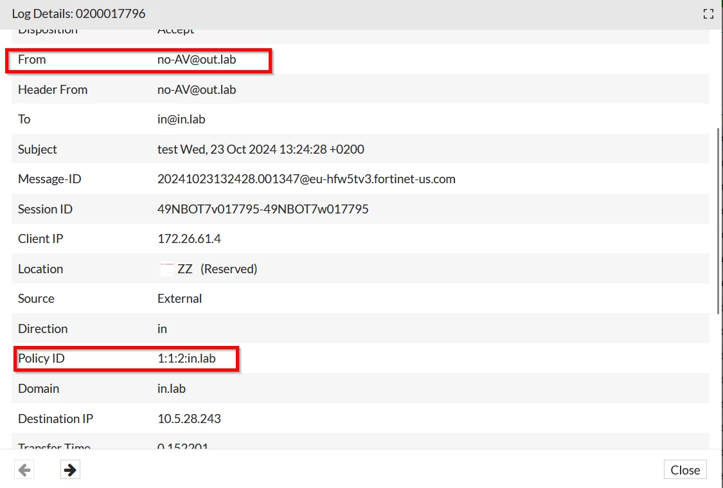This screenshot has height=488, width=723.
Task: Click the Header From field label
Action: 53,89
